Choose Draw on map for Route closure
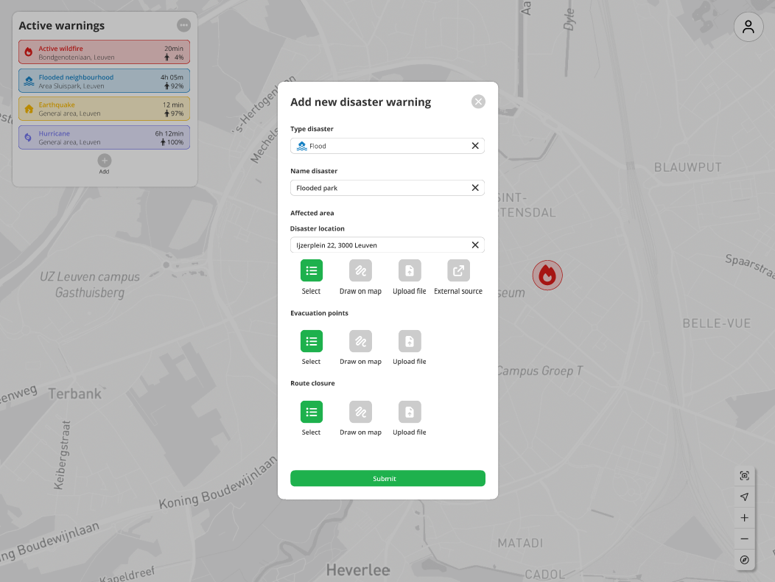This screenshot has height=582, width=775. 360,412
